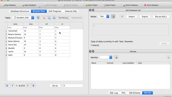Click the New Database toolbar button
This screenshot has width=172, height=97.
pos(9,5)
